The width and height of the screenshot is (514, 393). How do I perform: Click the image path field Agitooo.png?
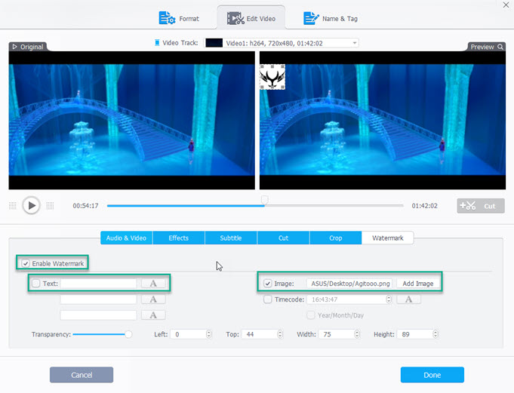tap(349, 284)
